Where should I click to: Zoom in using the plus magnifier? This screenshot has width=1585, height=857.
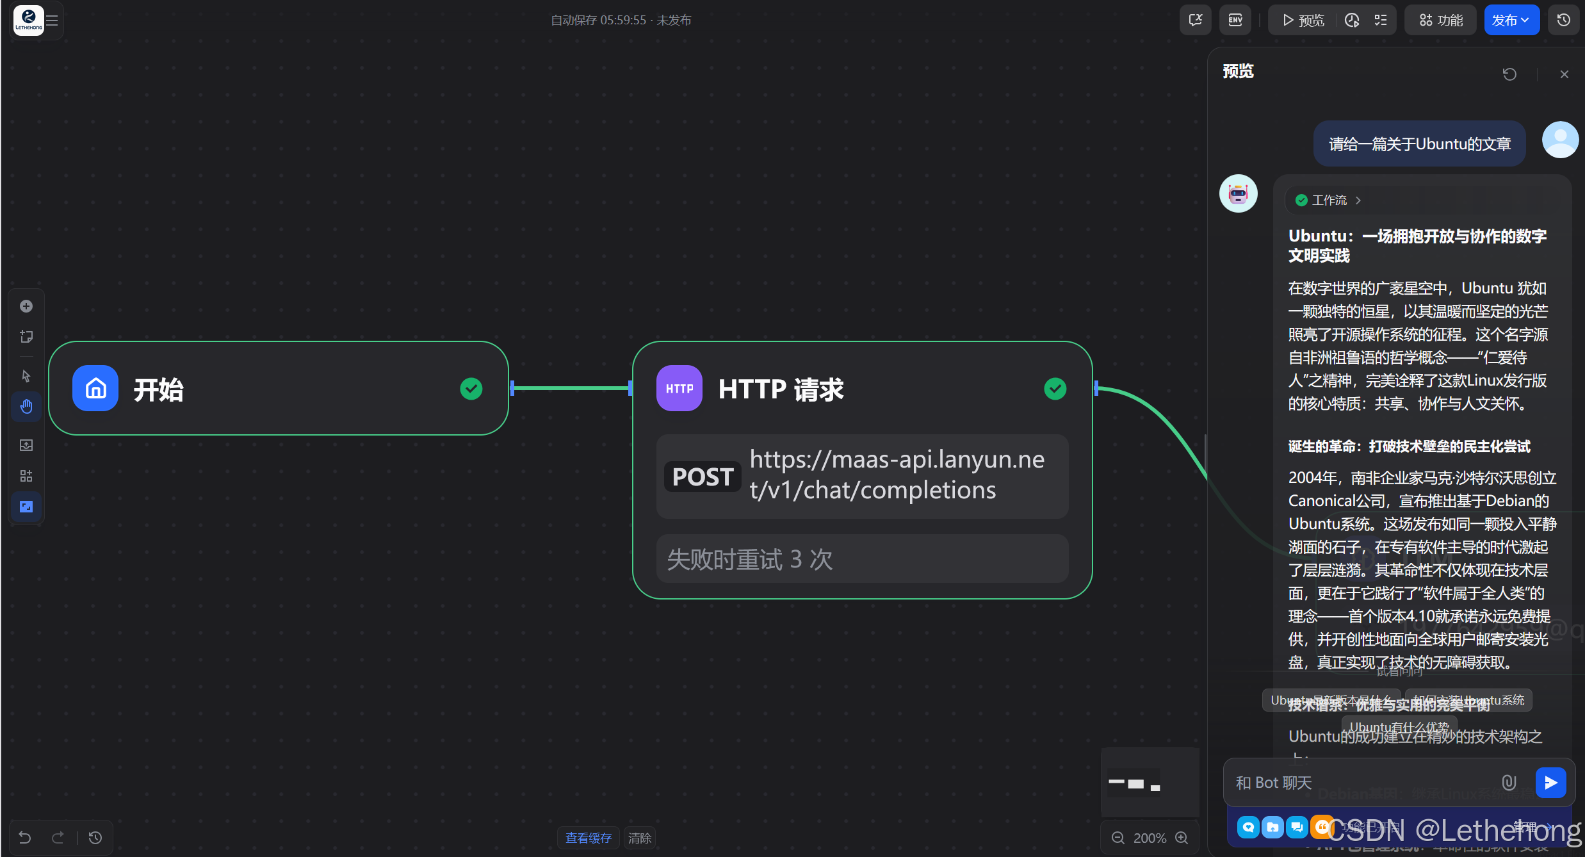(x=1182, y=838)
